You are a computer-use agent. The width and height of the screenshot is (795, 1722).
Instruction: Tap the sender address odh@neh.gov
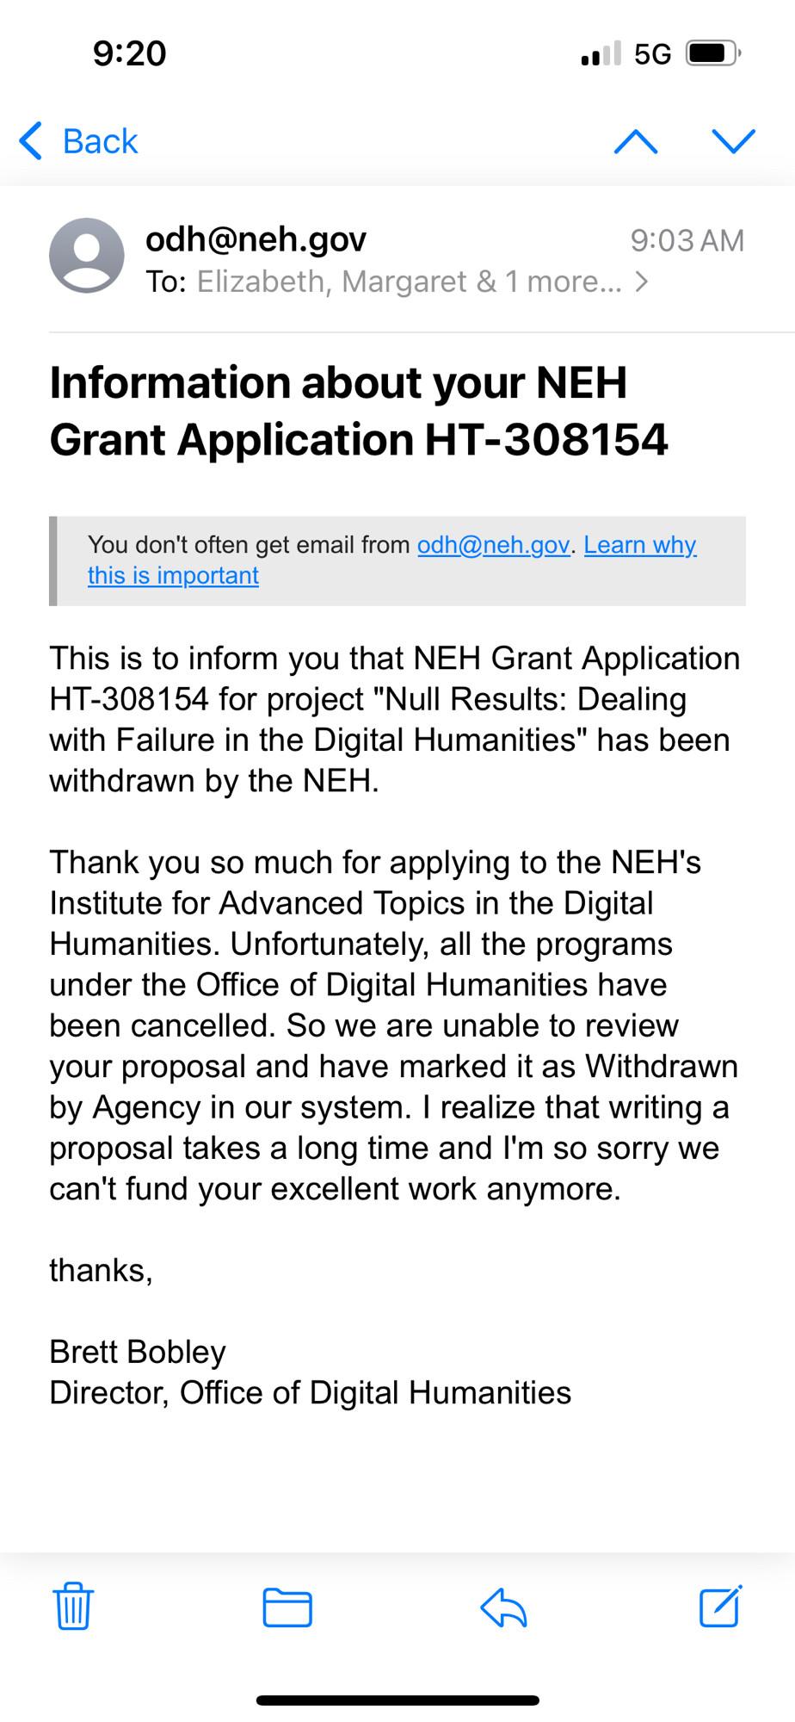click(x=256, y=239)
